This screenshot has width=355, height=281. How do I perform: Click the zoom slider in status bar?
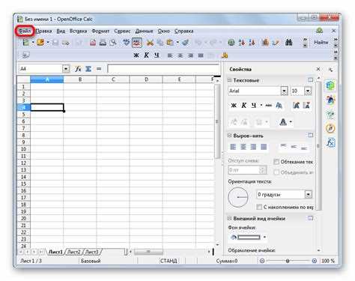(x=288, y=261)
